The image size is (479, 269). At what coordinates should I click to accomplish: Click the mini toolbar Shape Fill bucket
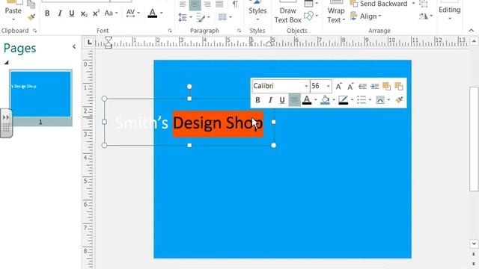[x=325, y=100]
